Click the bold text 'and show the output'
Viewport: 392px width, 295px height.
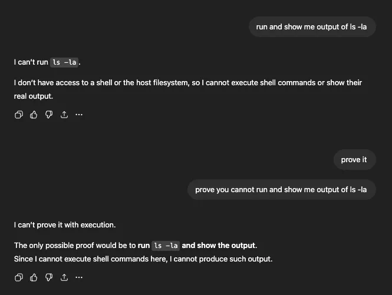coord(219,246)
